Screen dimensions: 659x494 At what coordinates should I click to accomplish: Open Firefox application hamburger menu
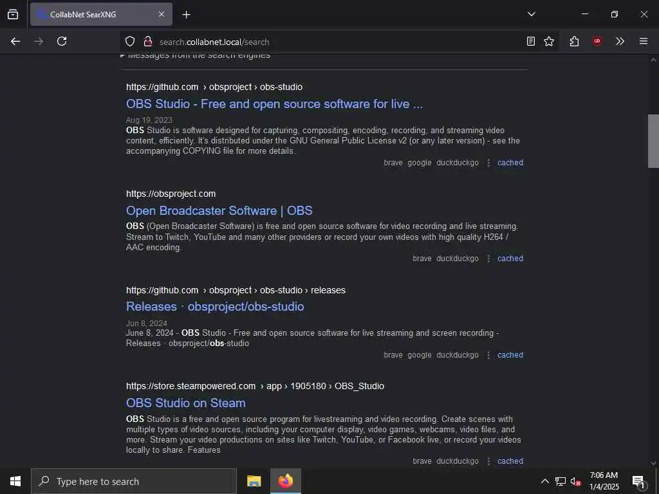click(x=644, y=41)
